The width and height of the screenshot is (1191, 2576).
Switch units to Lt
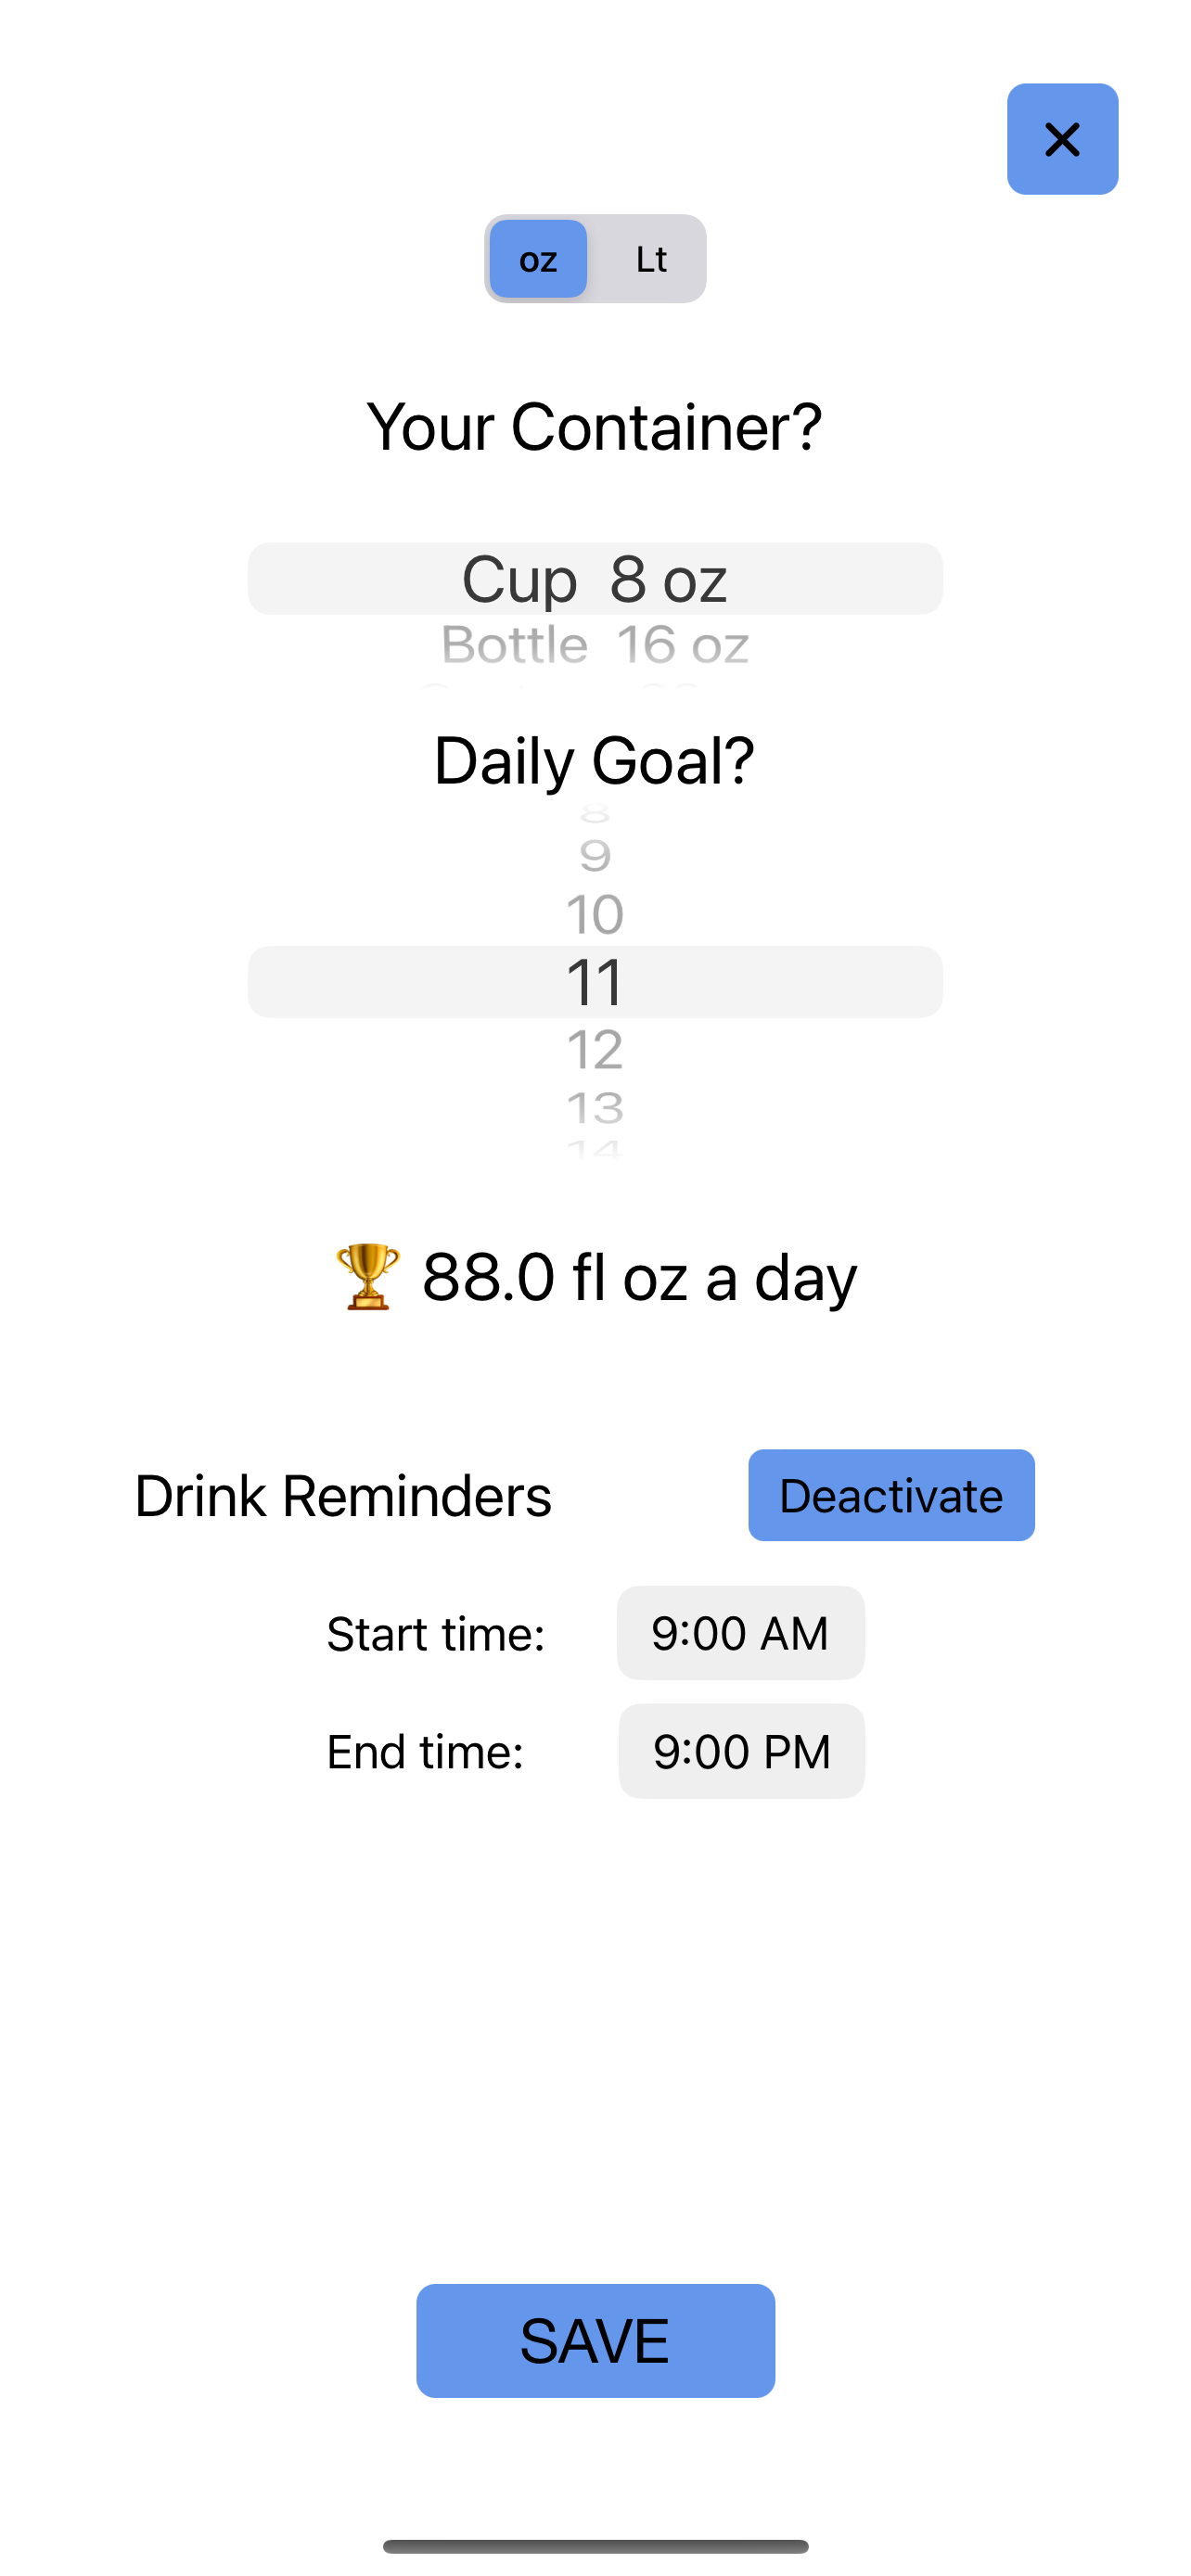click(x=651, y=259)
